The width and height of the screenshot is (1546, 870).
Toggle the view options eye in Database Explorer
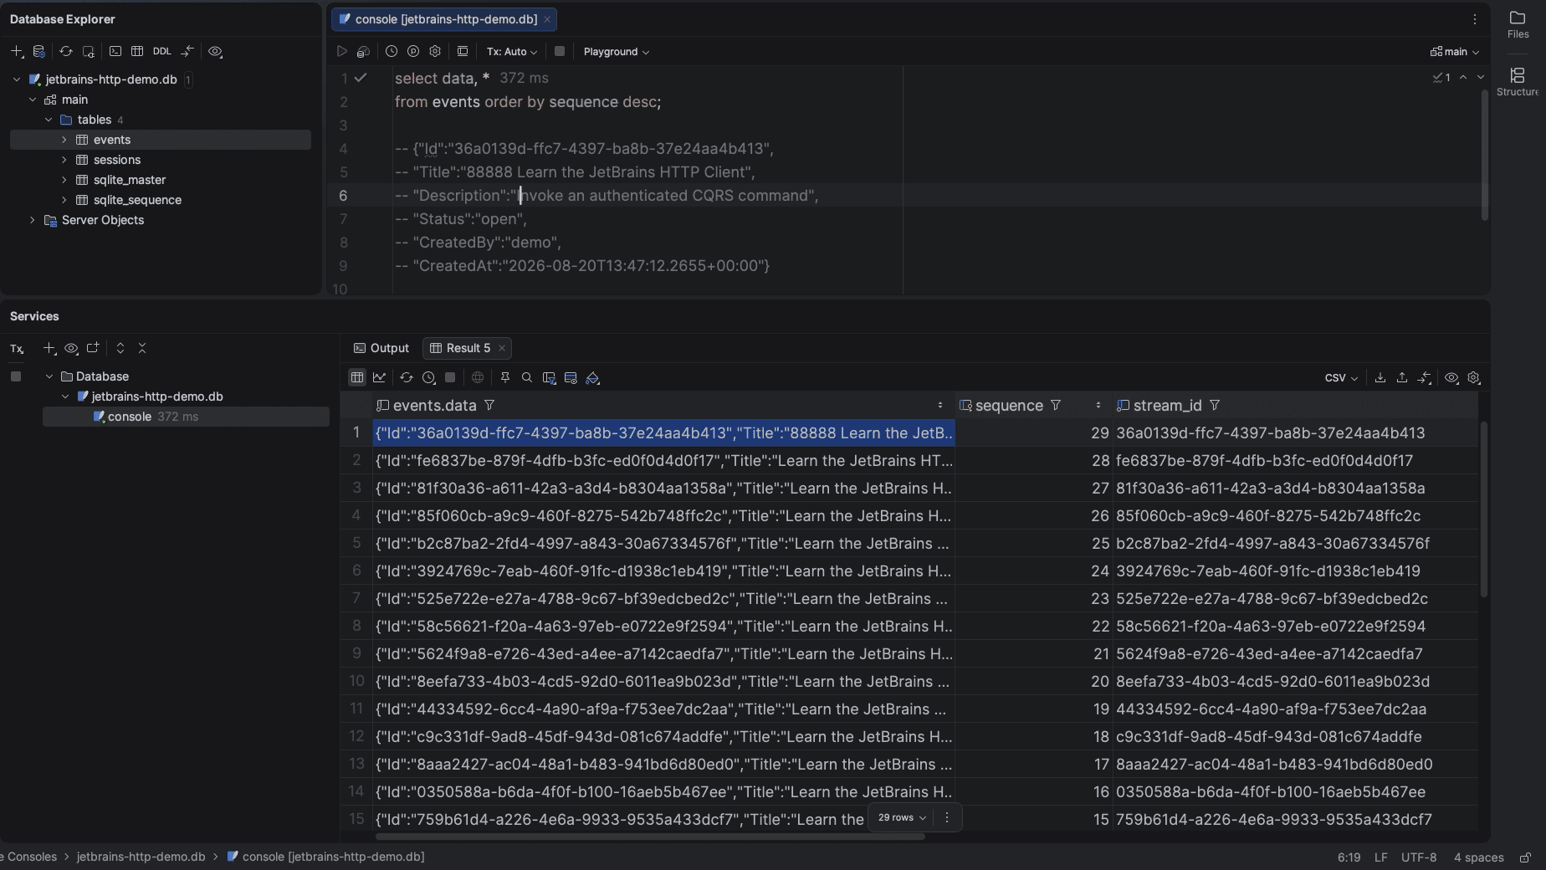click(x=215, y=52)
